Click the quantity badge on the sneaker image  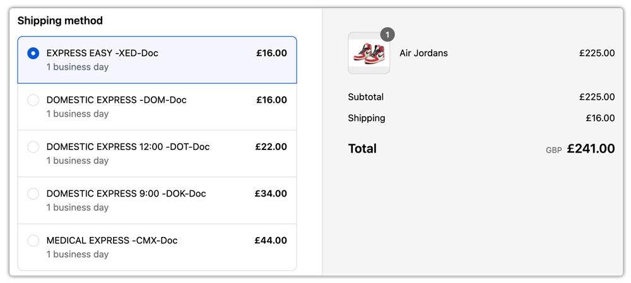387,34
